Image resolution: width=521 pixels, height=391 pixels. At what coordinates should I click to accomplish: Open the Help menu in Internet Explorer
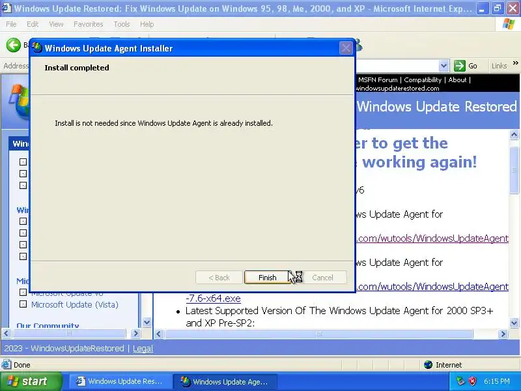click(147, 24)
